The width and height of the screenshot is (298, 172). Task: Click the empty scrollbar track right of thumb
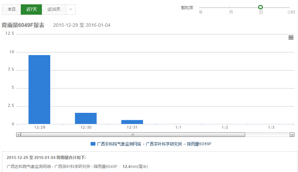pos(267,135)
